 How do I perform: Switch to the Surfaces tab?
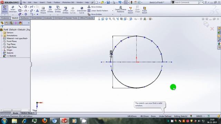click(x=25, y=18)
